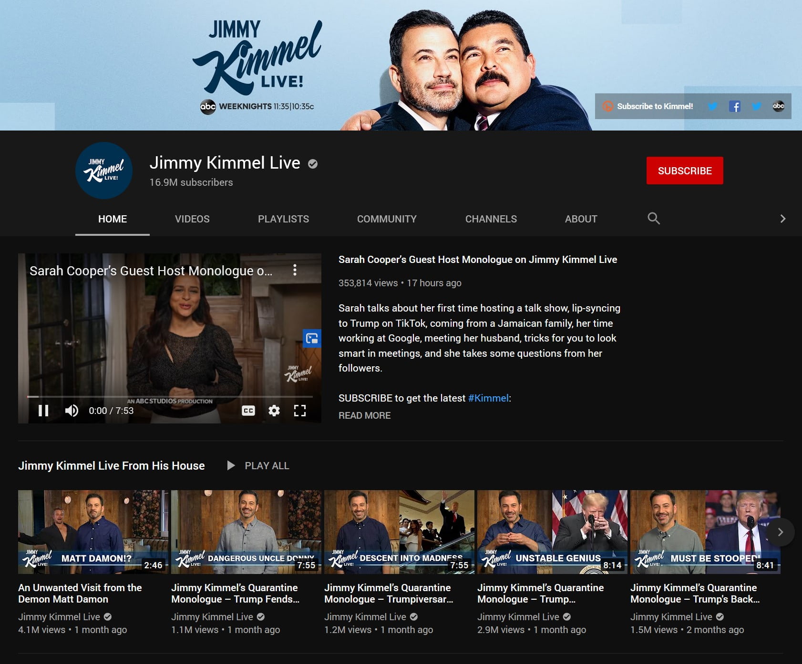Open the DESCENT INTO MADNESS thumbnail
The width and height of the screenshot is (802, 664).
tap(399, 532)
